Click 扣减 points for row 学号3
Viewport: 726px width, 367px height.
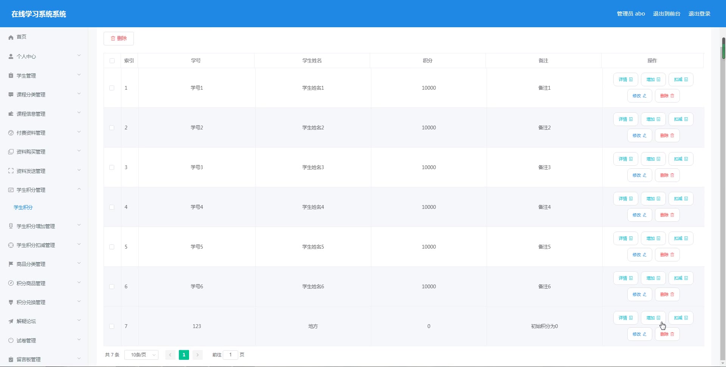point(681,159)
